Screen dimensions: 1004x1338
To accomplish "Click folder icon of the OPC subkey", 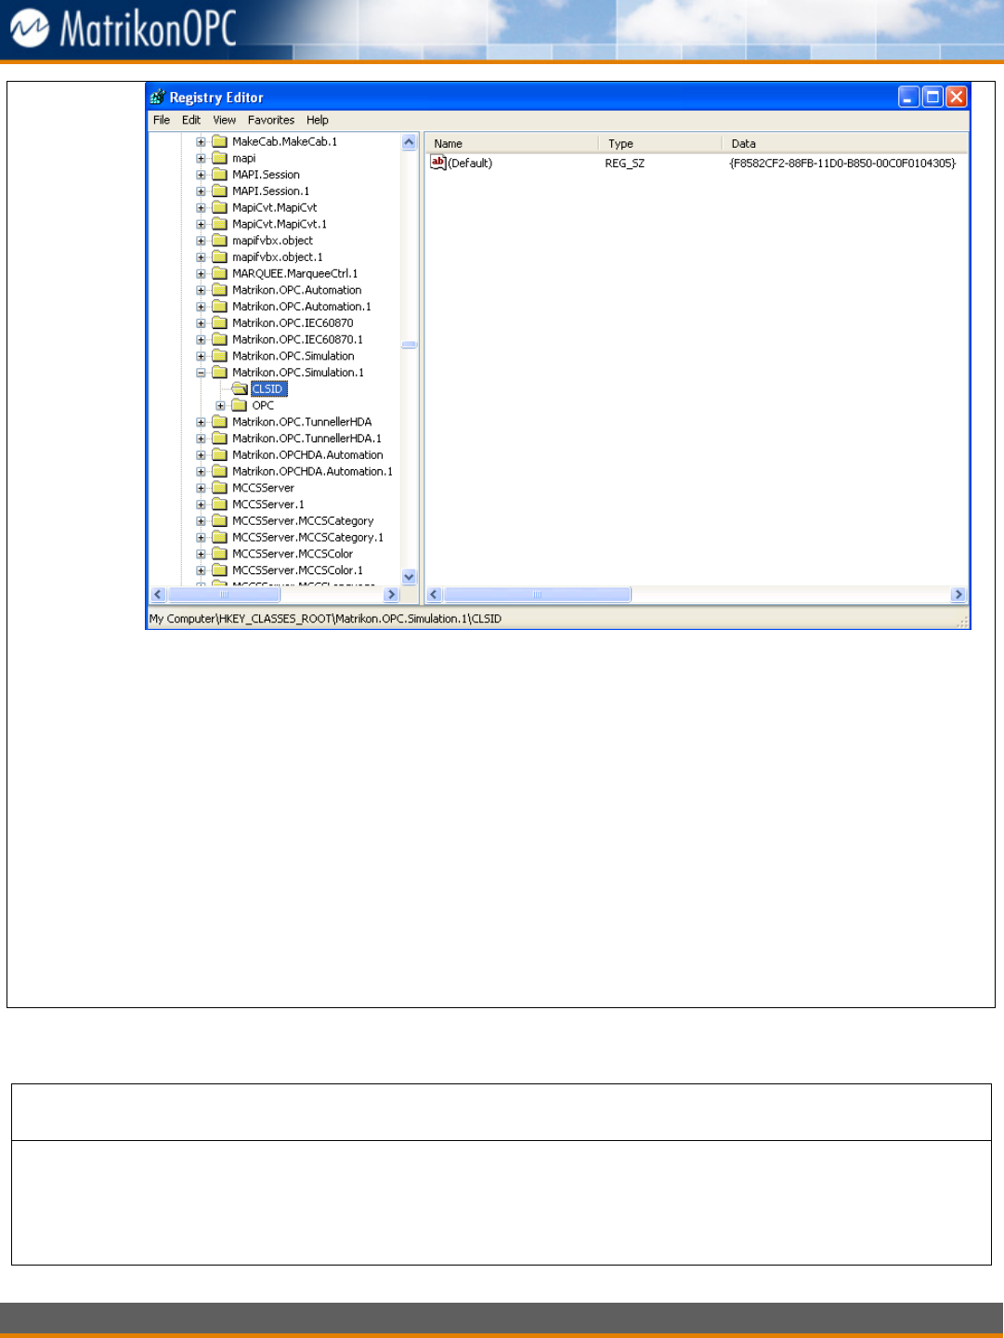I will (240, 405).
